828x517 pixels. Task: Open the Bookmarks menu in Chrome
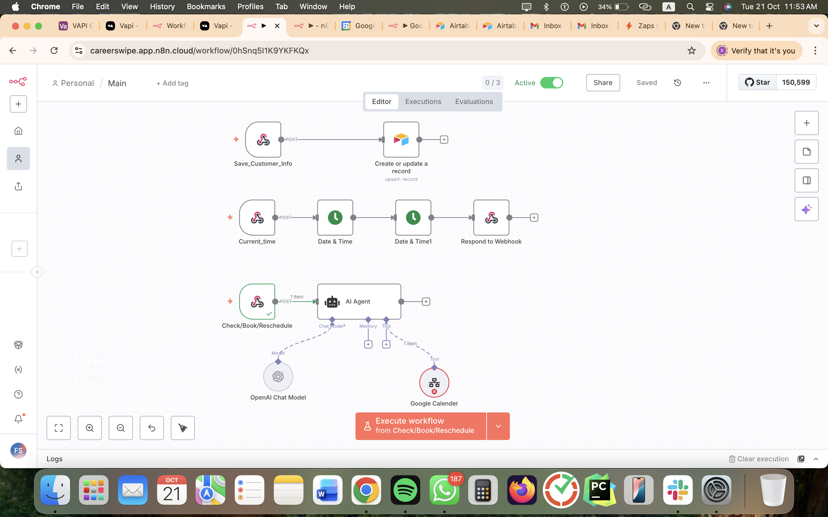tap(206, 7)
